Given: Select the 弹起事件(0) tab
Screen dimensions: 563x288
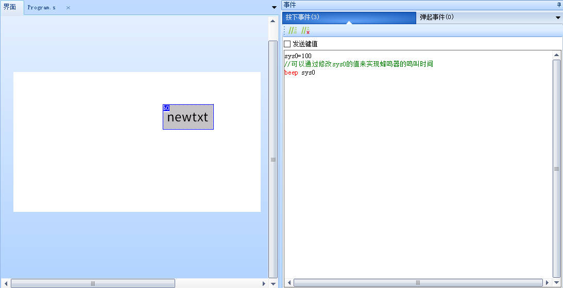Looking at the screenshot, I should click(x=437, y=17).
